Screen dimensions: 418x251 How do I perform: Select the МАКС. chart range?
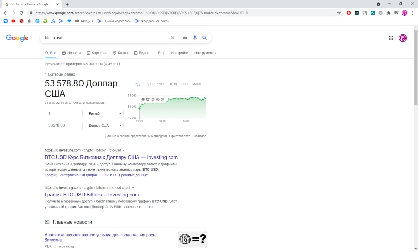(x=197, y=84)
